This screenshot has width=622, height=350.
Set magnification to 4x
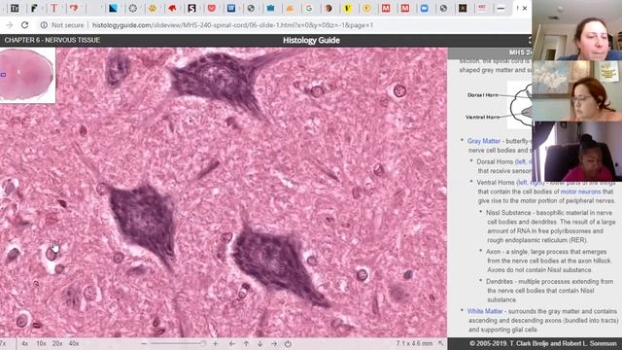click(x=24, y=343)
